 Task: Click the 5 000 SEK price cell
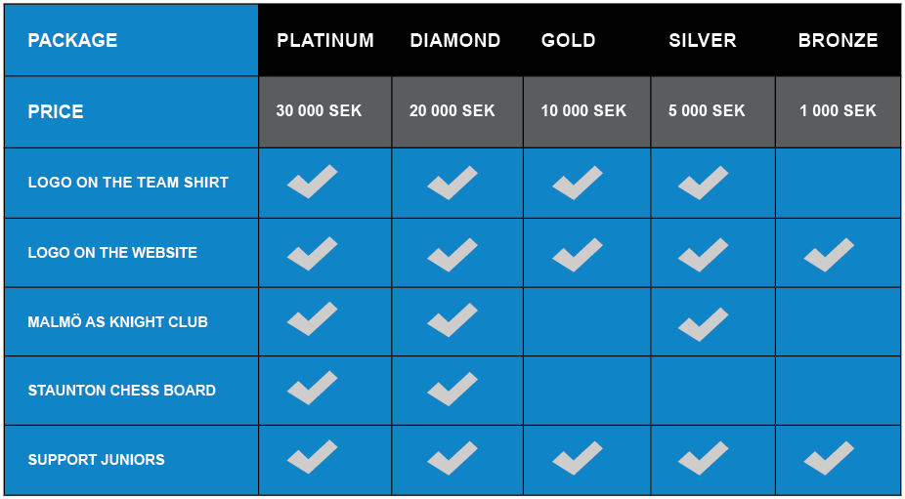tap(712, 111)
